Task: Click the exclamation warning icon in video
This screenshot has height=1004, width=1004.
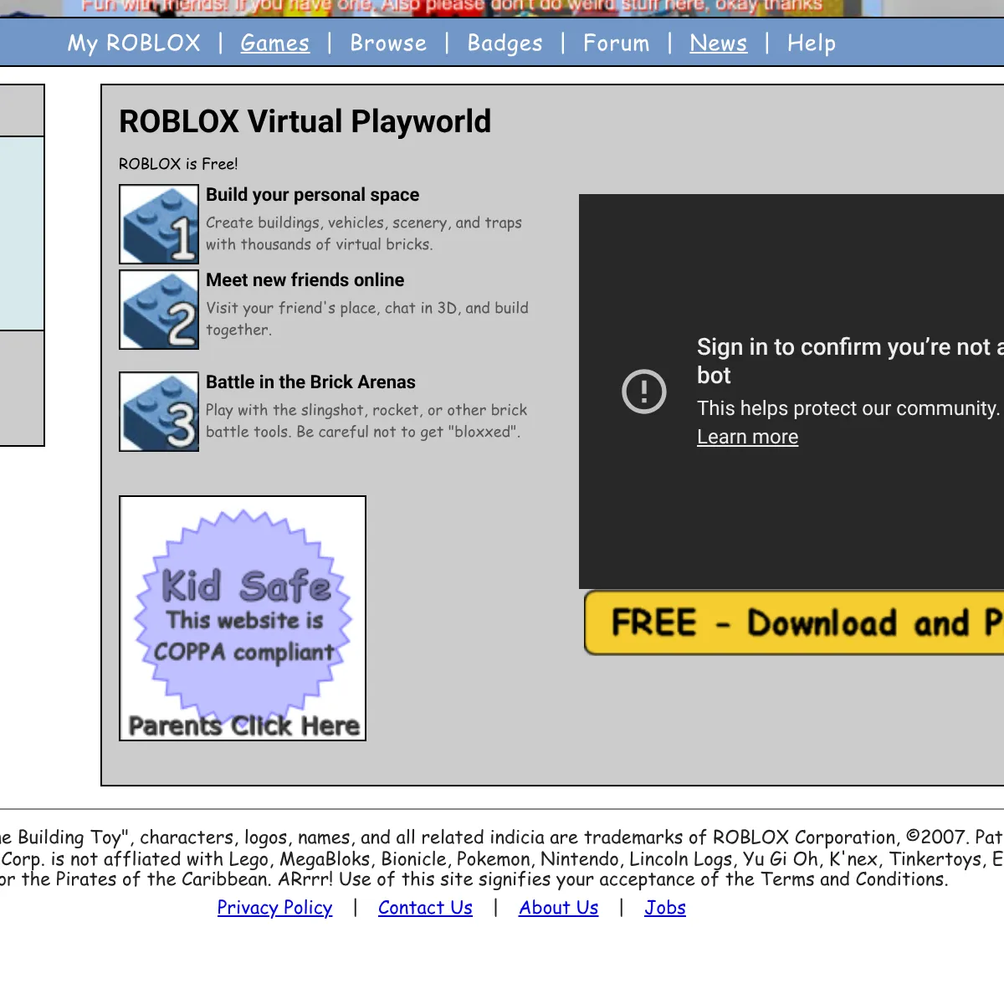Action: click(x=644, y=392)
